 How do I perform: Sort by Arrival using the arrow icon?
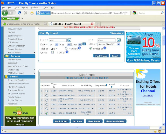click(x=112, y=87)
